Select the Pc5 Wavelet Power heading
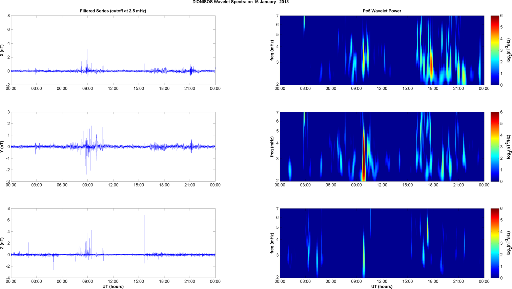Viewport: 512px width, 289px height. [x=382, y=11]
